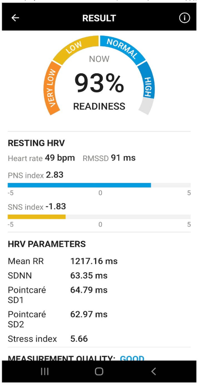Click the yellow SNS index bar
Viewport: 200px width, 385px height.
coord(37,217)
